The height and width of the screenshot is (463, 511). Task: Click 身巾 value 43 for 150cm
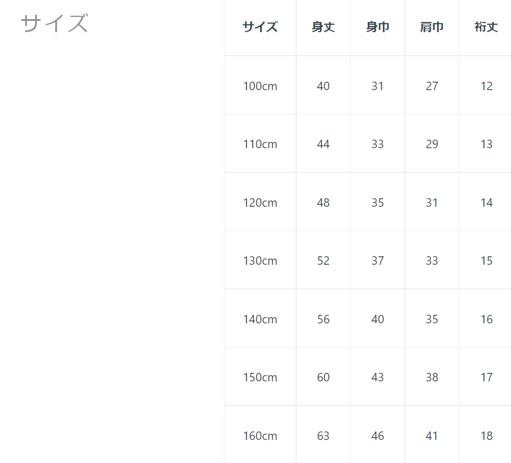point(377,377)
